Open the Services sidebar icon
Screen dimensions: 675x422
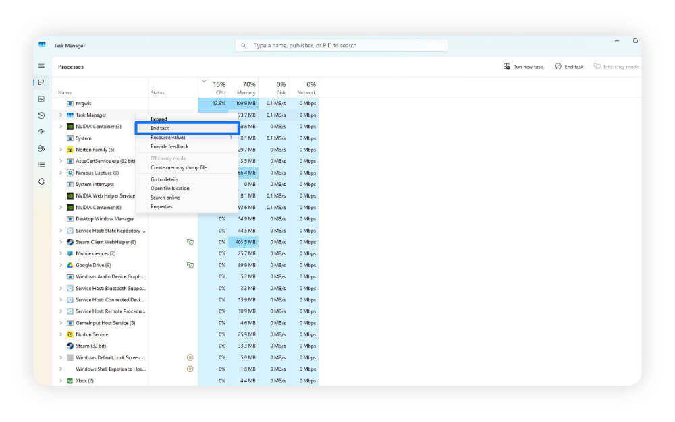[x=41, y=181]
